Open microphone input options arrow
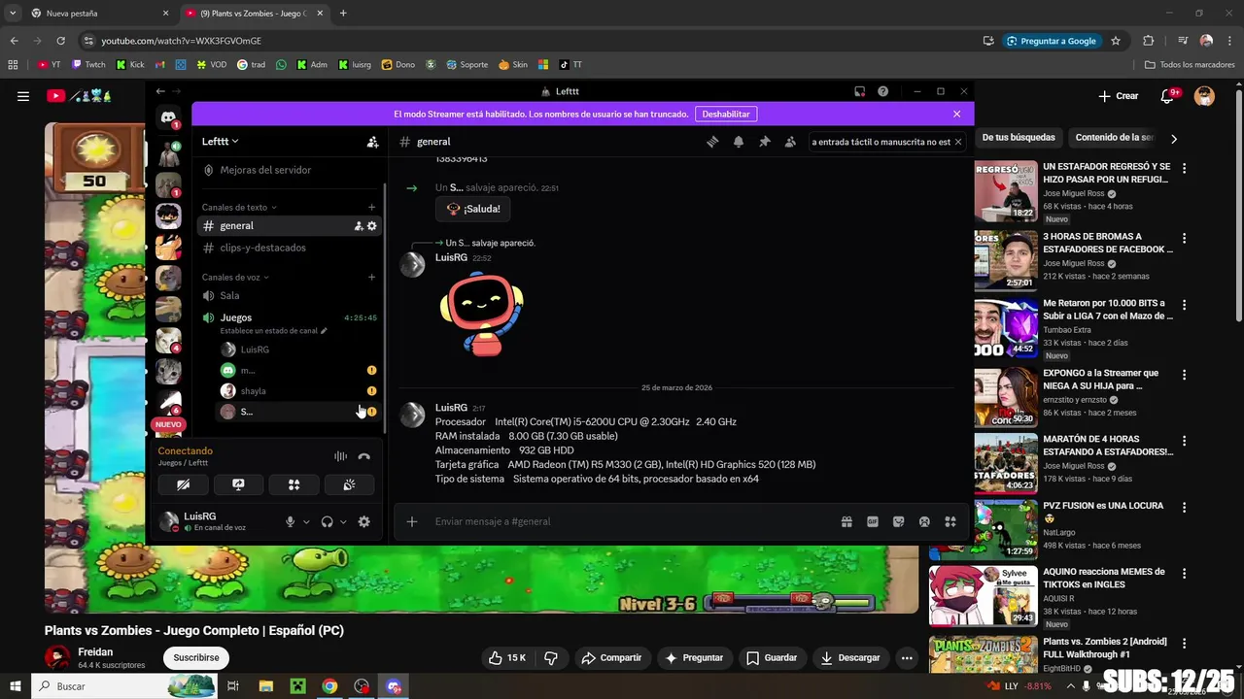 306,521
